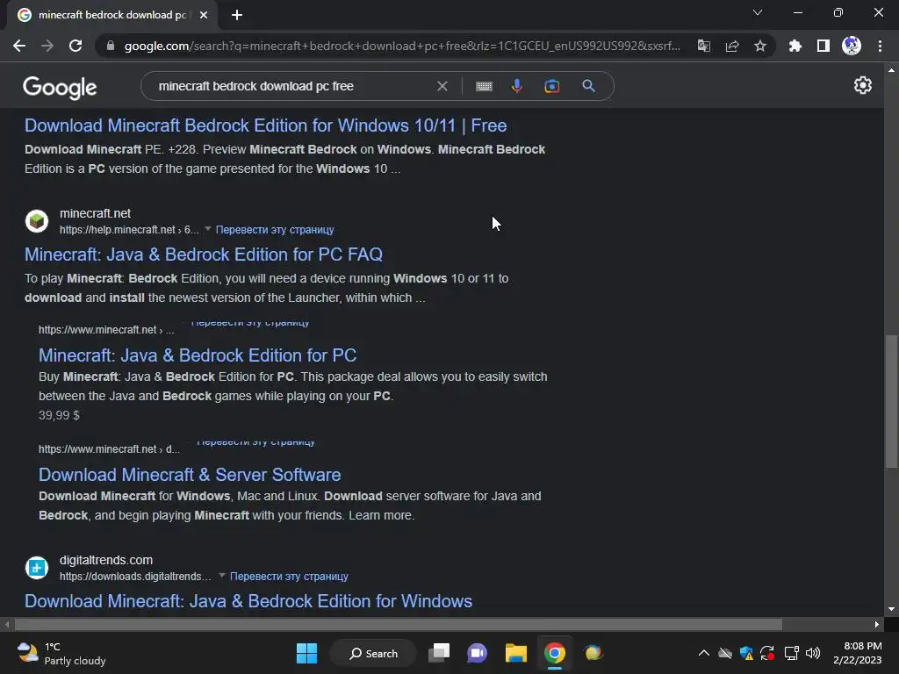
Task: Select the minecraft bedrock download pc tab
Action: (x=111, y=15)
